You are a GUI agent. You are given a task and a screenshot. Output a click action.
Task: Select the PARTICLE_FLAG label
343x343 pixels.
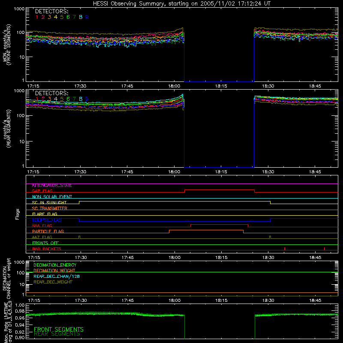pyautogui.click(x=48, y=231)
